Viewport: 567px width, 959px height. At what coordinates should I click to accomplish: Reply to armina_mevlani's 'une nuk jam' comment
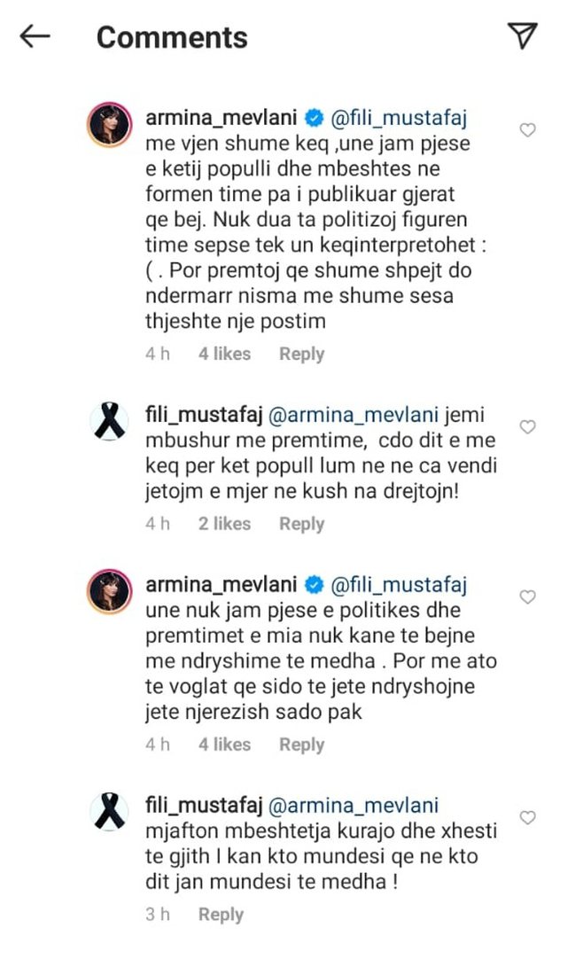[x=301, y=745]
